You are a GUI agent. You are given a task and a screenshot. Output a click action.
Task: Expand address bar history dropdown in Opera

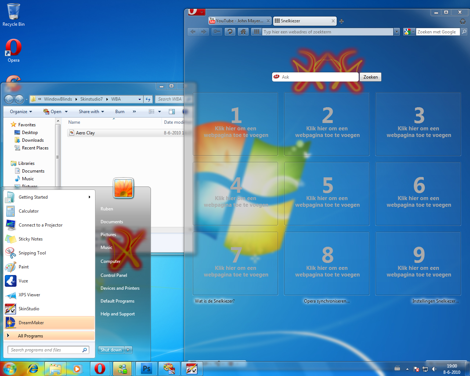point(397,32)
